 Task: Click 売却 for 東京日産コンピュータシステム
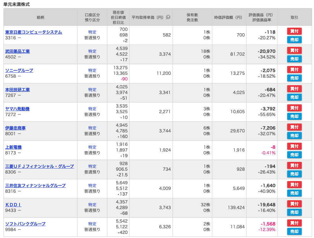tap(294, 40)
